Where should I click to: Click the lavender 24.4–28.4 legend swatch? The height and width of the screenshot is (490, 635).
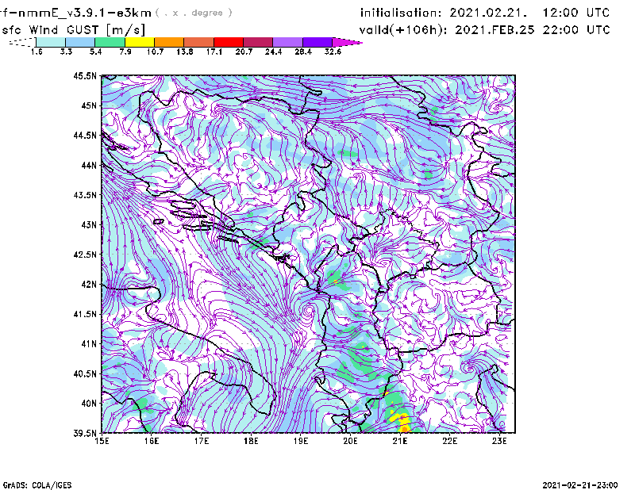pyautogui.click(x=287, y=42)
